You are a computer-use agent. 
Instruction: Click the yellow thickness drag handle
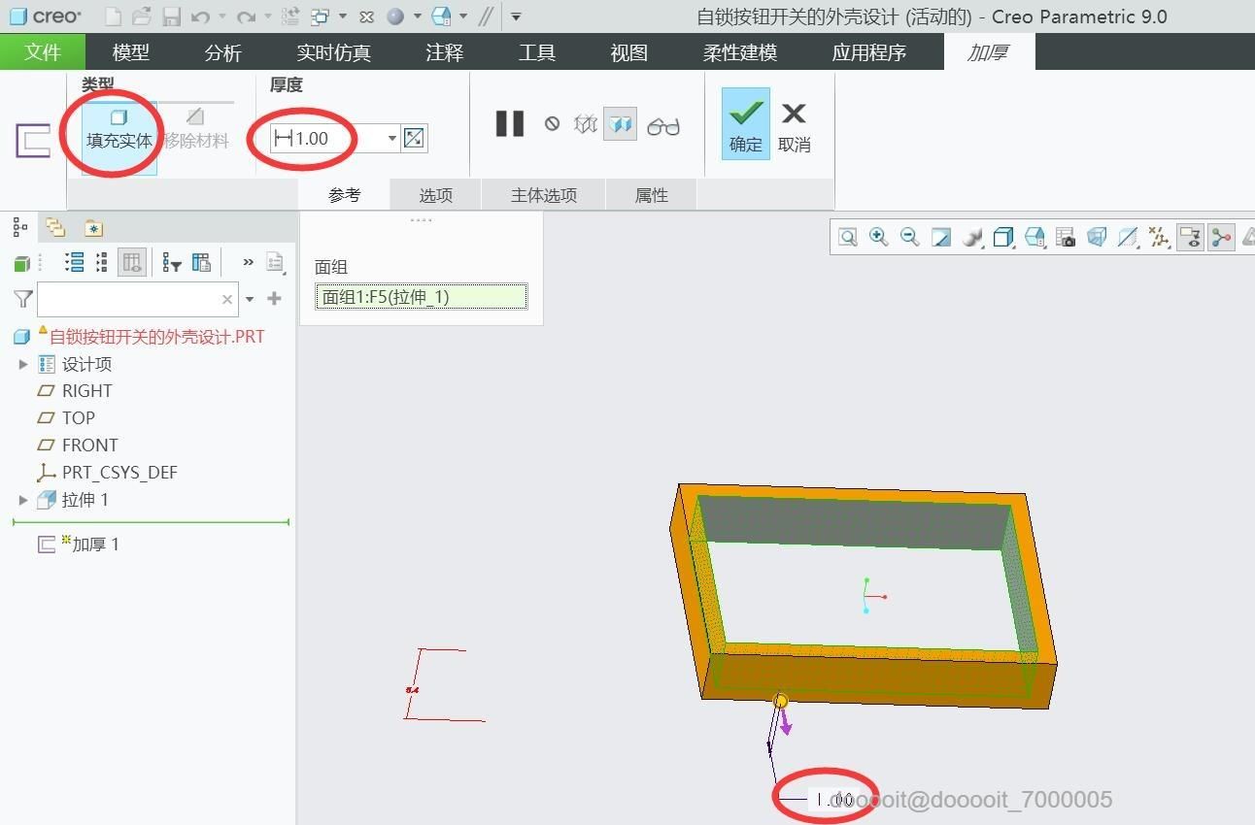coord(780,700)
